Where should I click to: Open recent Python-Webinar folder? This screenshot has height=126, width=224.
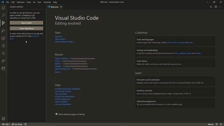(62, 58)
